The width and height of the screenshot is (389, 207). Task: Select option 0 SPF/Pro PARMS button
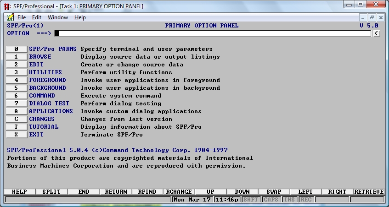17,49
